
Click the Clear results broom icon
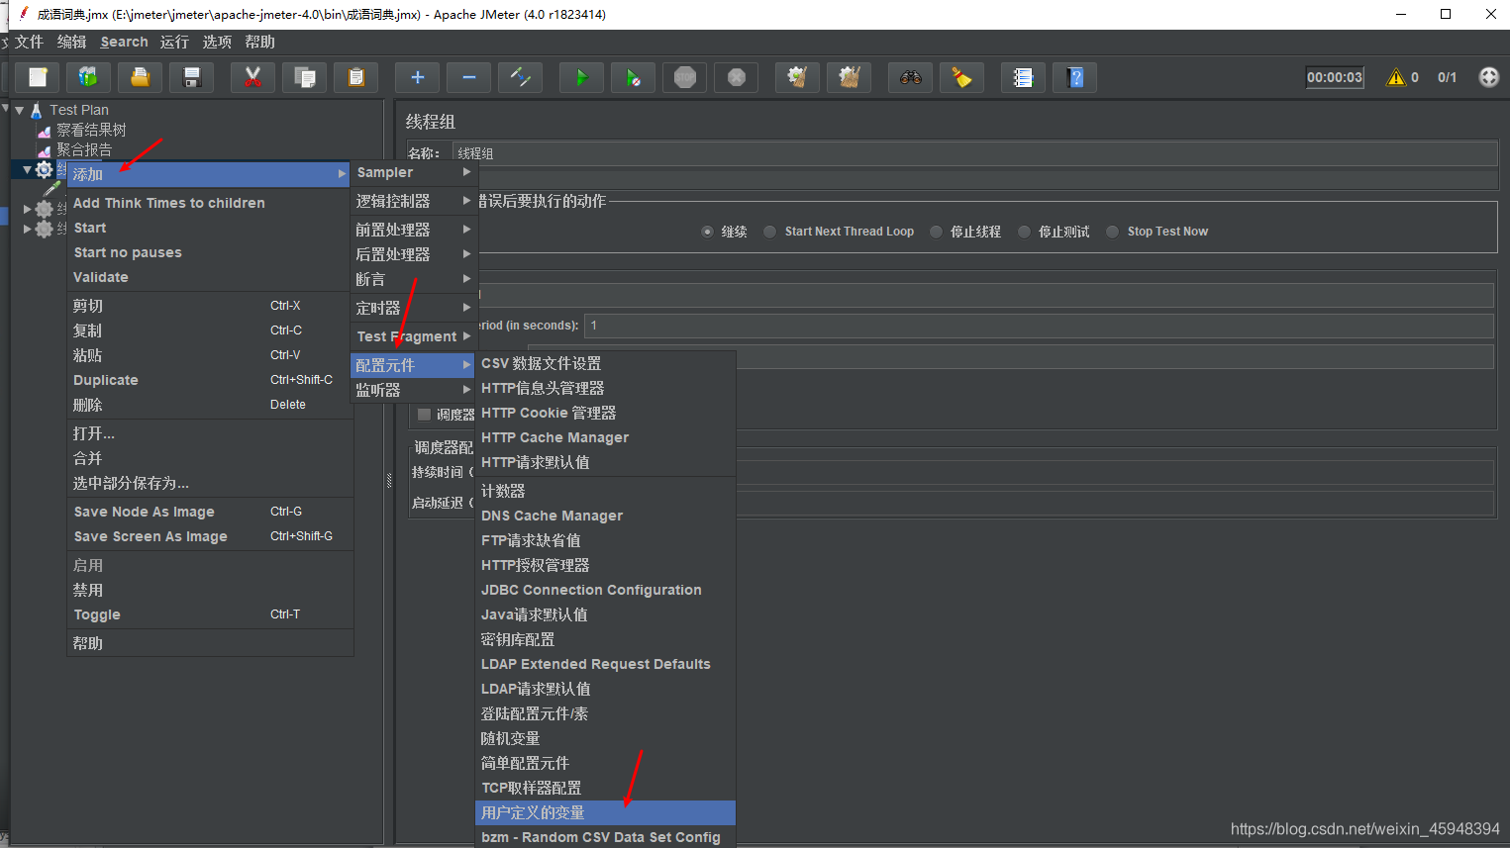797,77
